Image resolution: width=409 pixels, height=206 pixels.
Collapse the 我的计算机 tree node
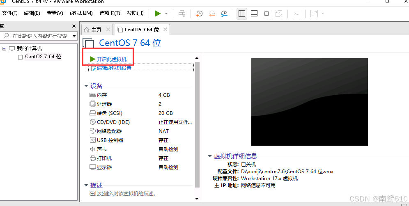(4, 48)
